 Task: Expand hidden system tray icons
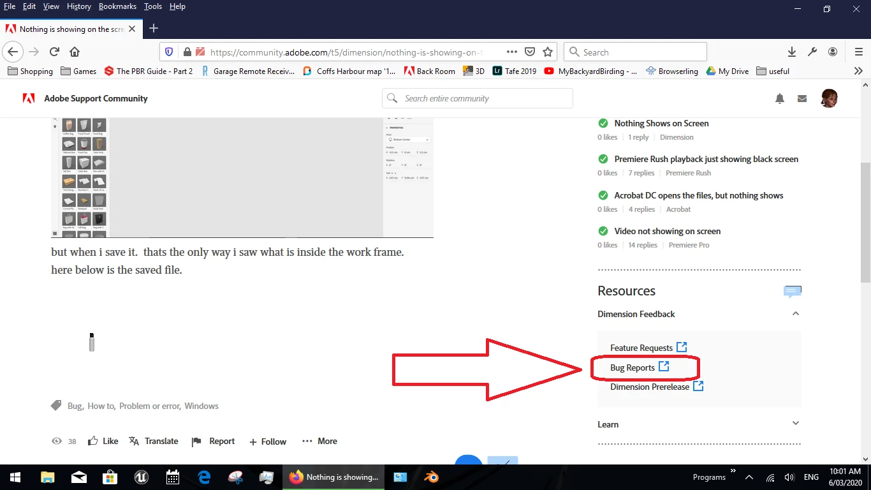(749, 477)
